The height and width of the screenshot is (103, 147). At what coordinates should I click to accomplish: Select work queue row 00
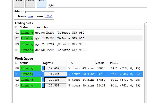click(79, 68)
